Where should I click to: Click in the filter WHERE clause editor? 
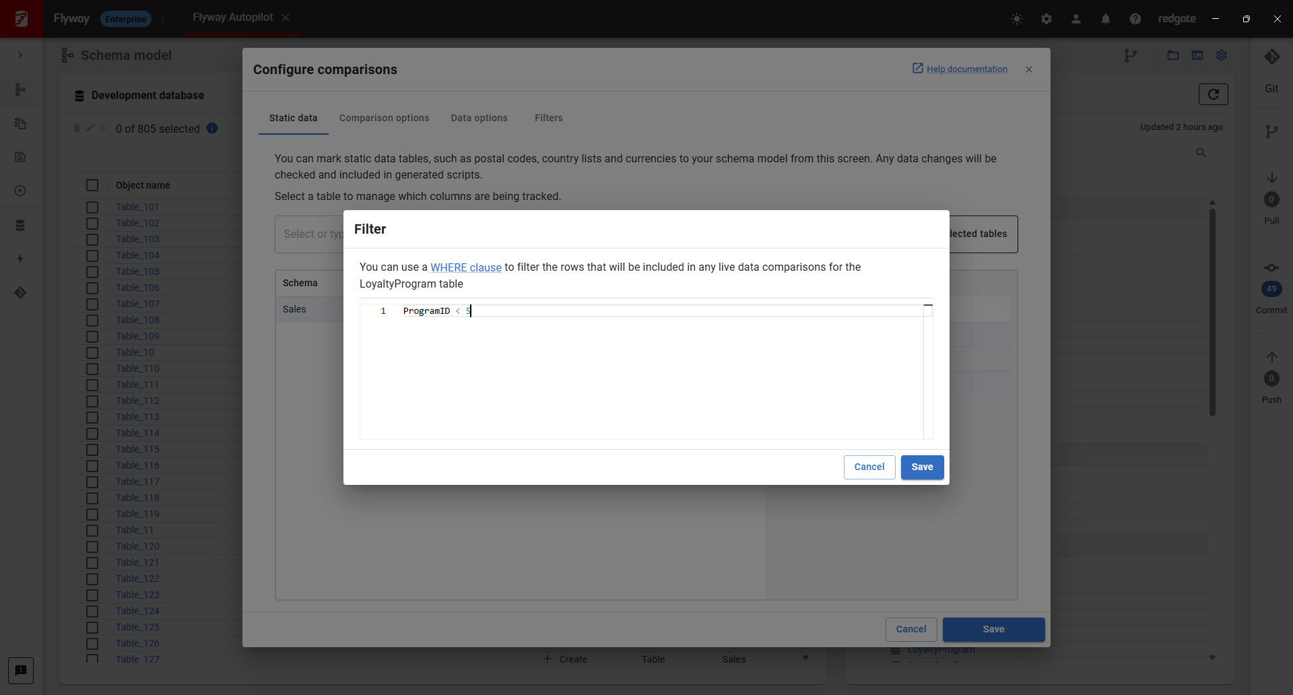[x=640, y=370]
